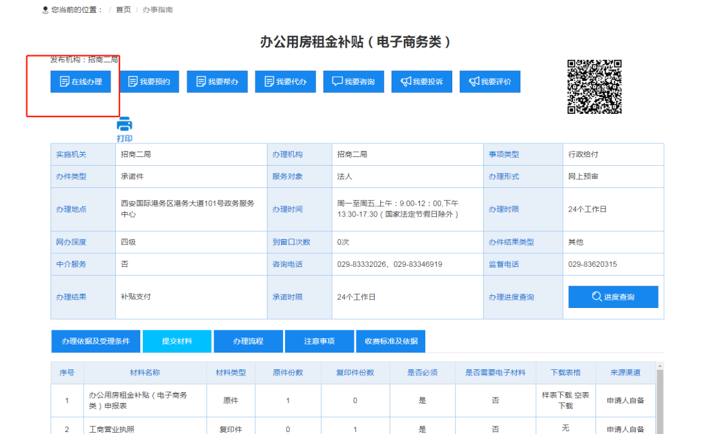Go to 首页 in the breadcrumb
The height and width of the screenshot is (434, 728).
click(x=123, y=9)
